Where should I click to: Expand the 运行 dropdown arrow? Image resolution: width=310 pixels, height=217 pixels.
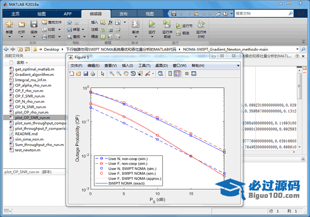(x=152, y=37)
